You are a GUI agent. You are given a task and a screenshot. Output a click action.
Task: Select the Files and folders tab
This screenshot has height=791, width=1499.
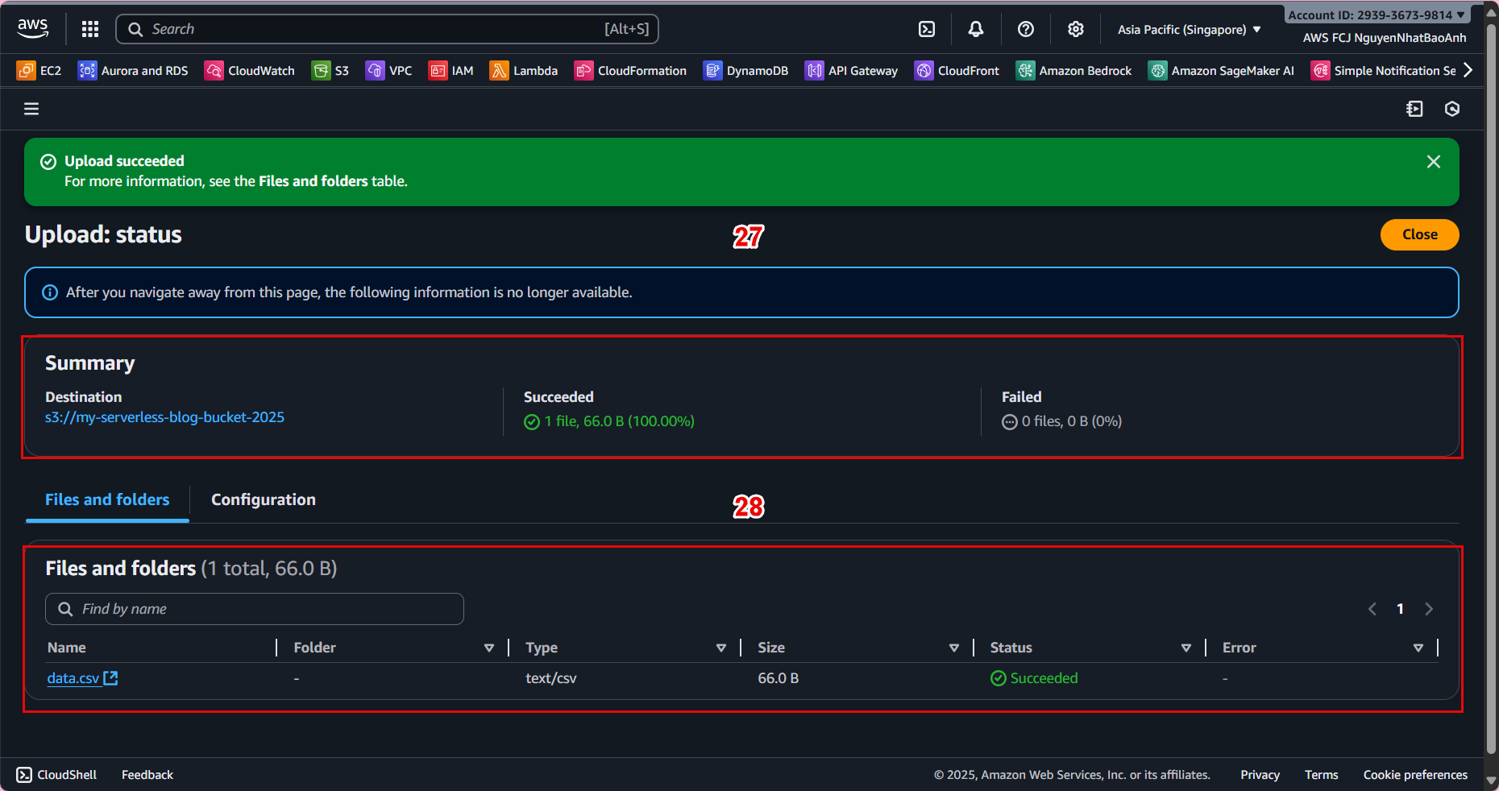tap(107, 499)
